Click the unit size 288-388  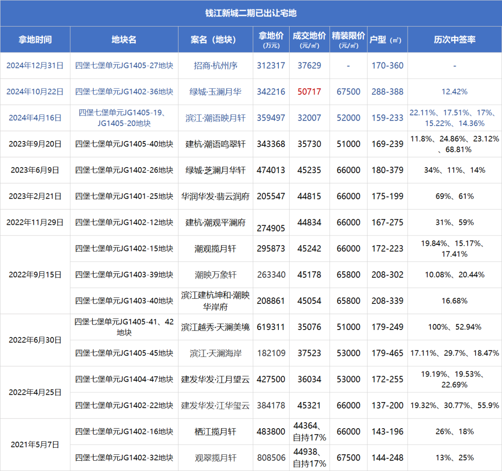387,92
